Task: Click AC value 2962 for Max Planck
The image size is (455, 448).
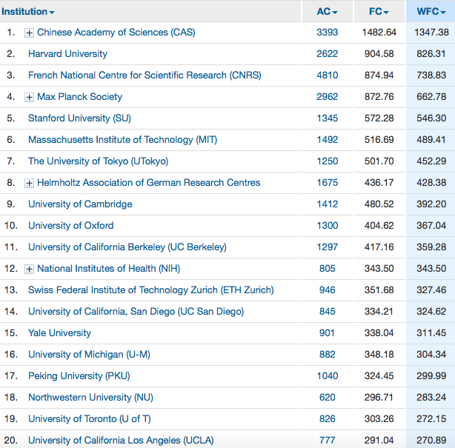Action: [x=327, y=96]
